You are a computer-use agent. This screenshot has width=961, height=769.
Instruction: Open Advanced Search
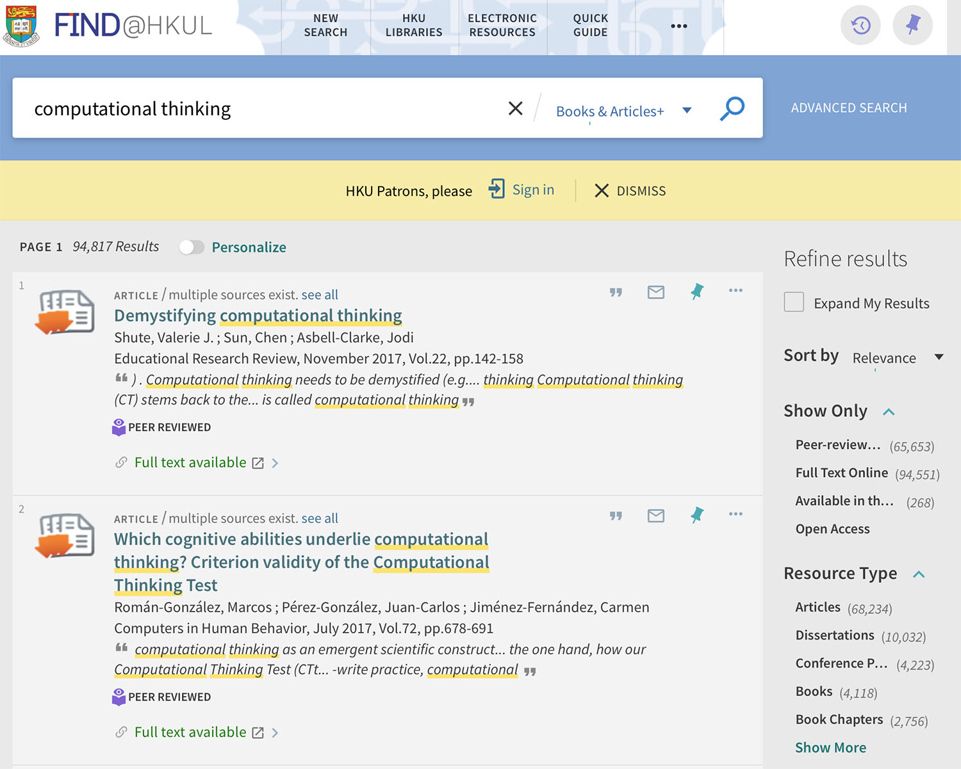(849, 108)
